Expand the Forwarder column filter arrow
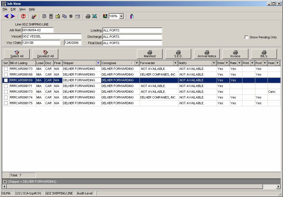Screen dimensions: 283x197 click(175, 63)
